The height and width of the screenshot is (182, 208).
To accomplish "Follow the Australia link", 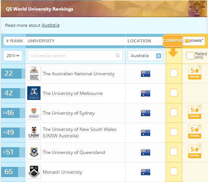I will tap(51, 25).
